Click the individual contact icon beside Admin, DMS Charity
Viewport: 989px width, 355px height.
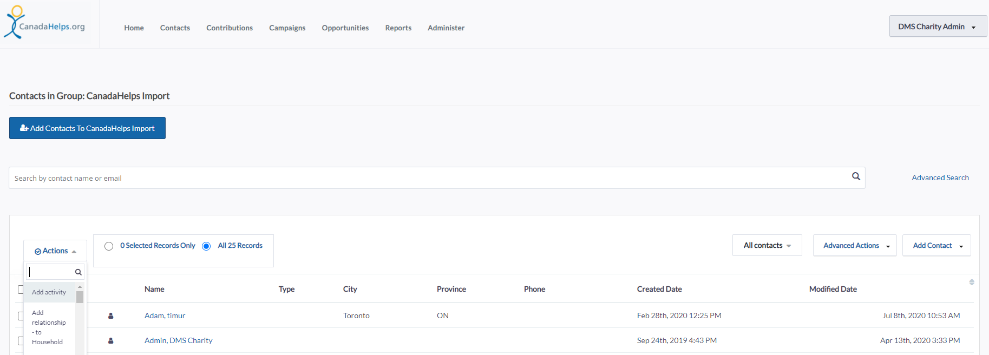point(111,341)
